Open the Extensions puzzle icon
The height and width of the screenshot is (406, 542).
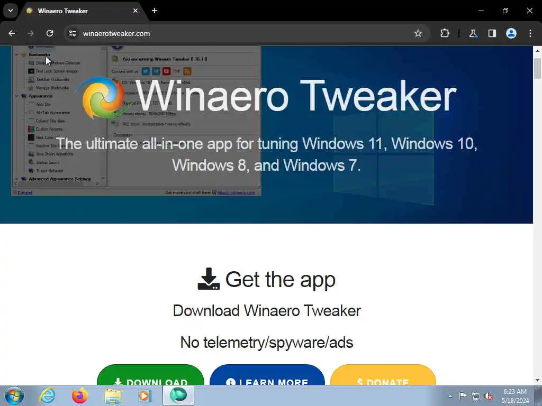445,33
